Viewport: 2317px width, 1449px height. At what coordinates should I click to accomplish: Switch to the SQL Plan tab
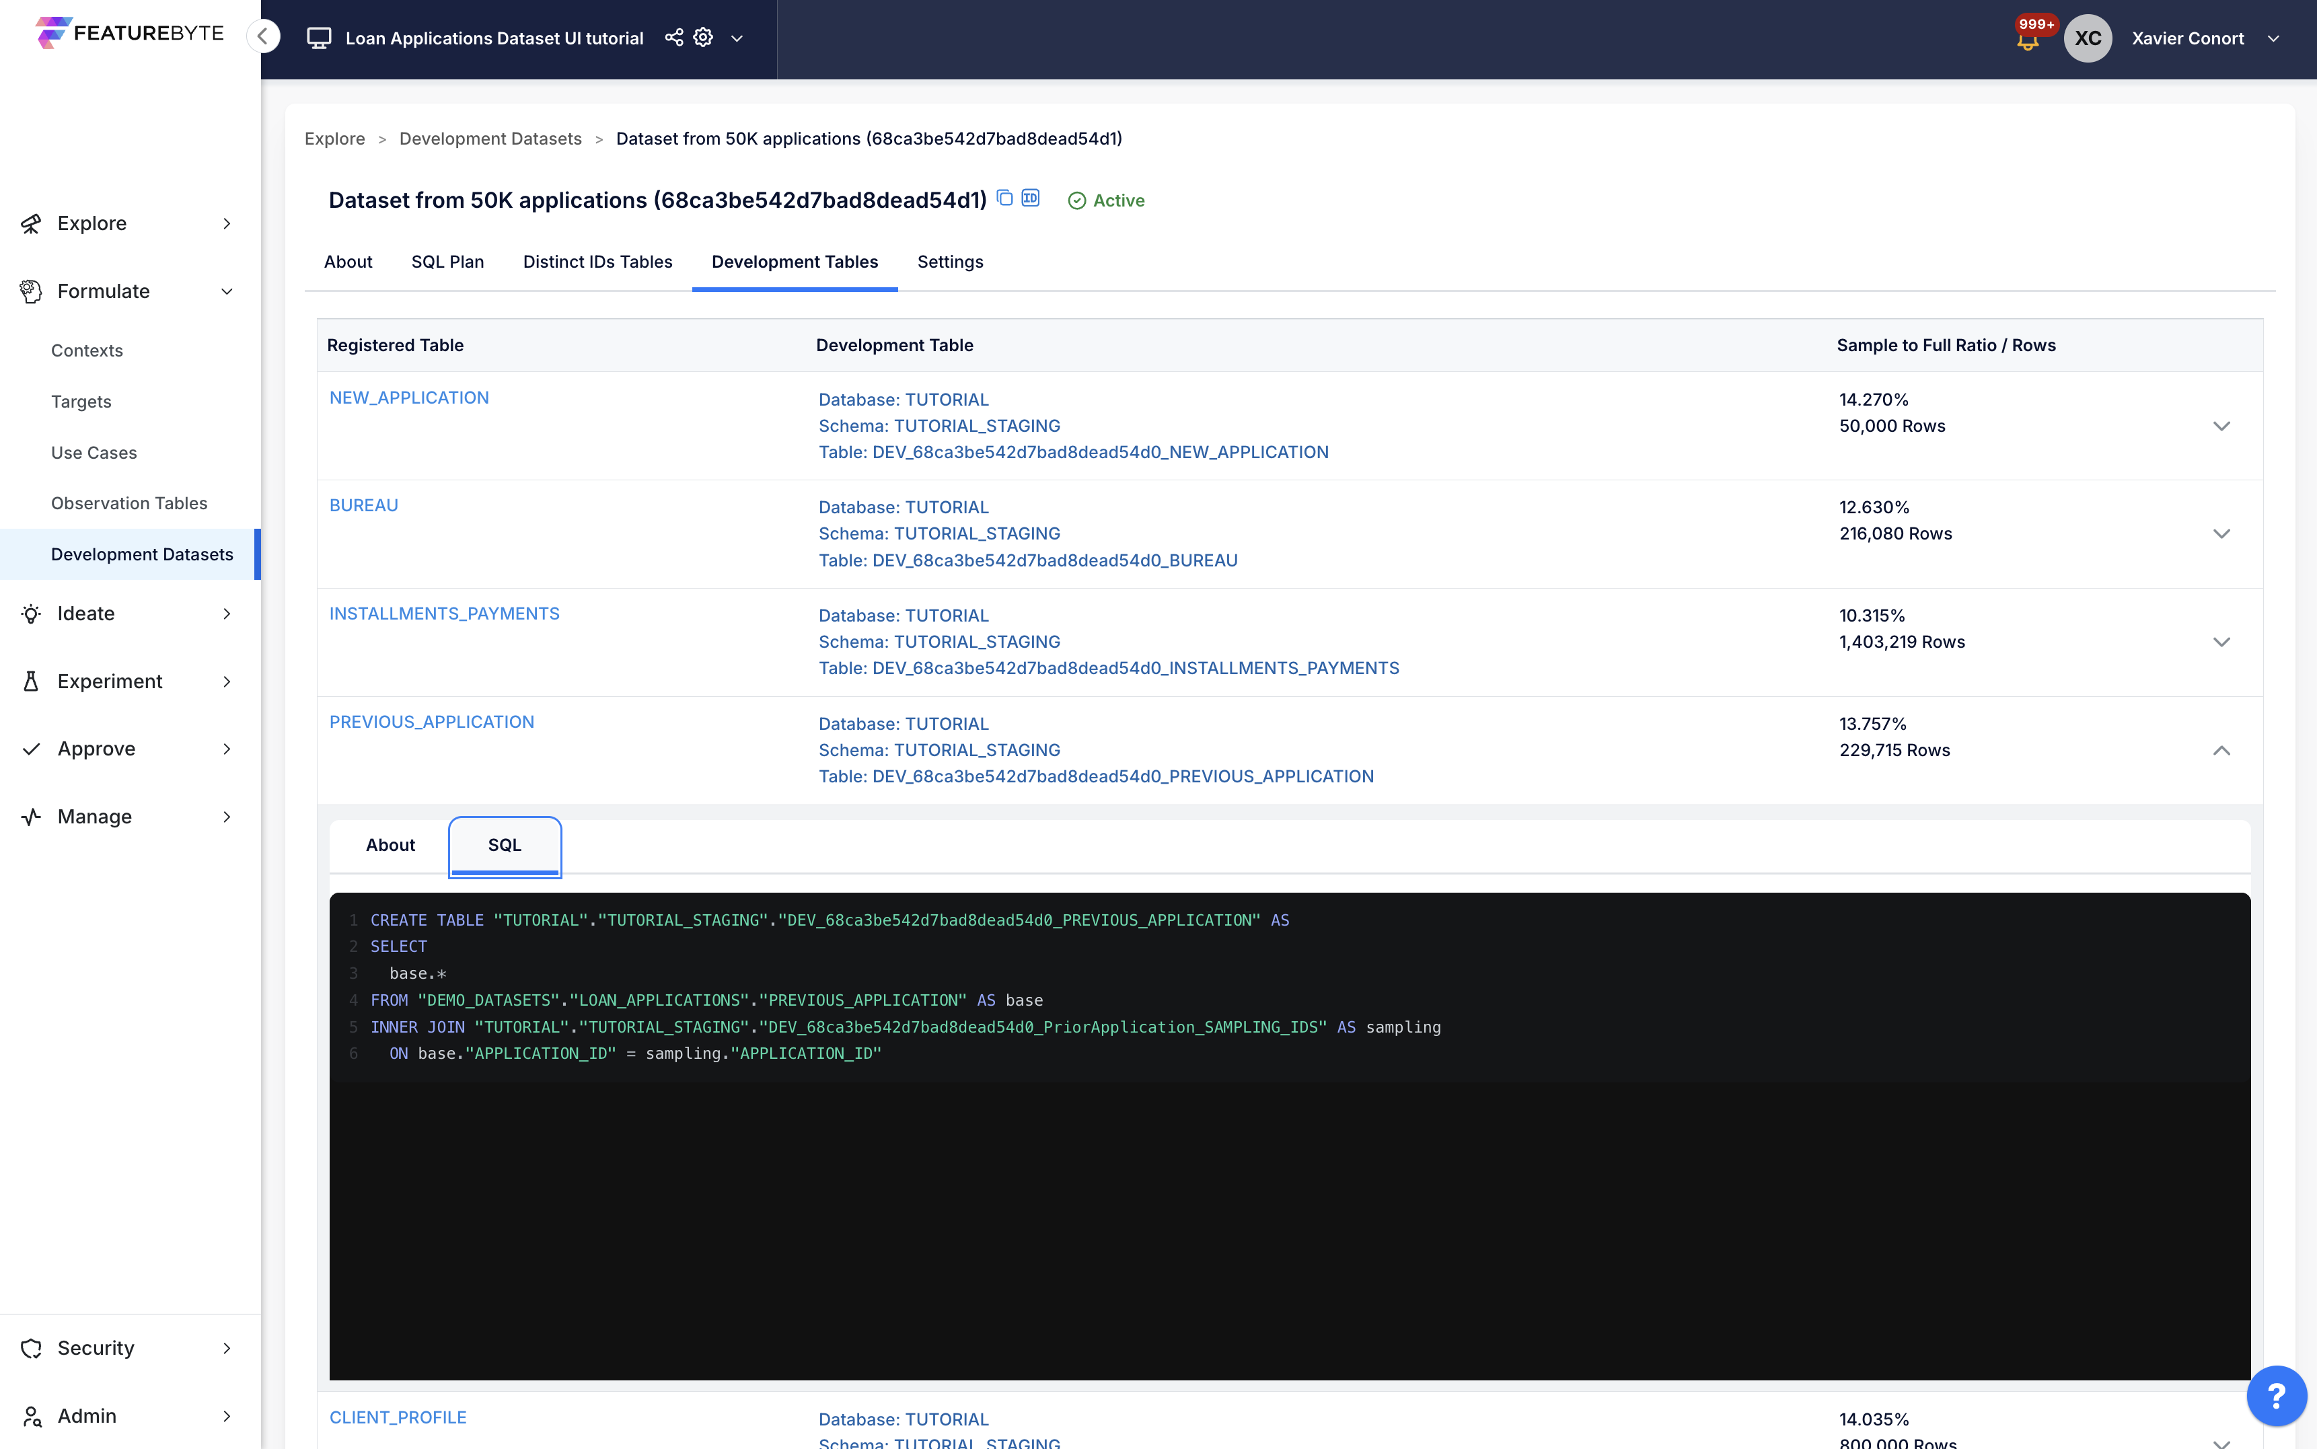(x=447, y=262)
